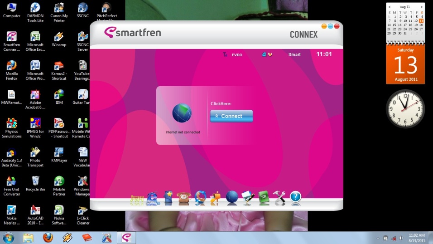
Task: Open Audacity 1.3 Beta desktop shortcut
Action: (12, 157)
